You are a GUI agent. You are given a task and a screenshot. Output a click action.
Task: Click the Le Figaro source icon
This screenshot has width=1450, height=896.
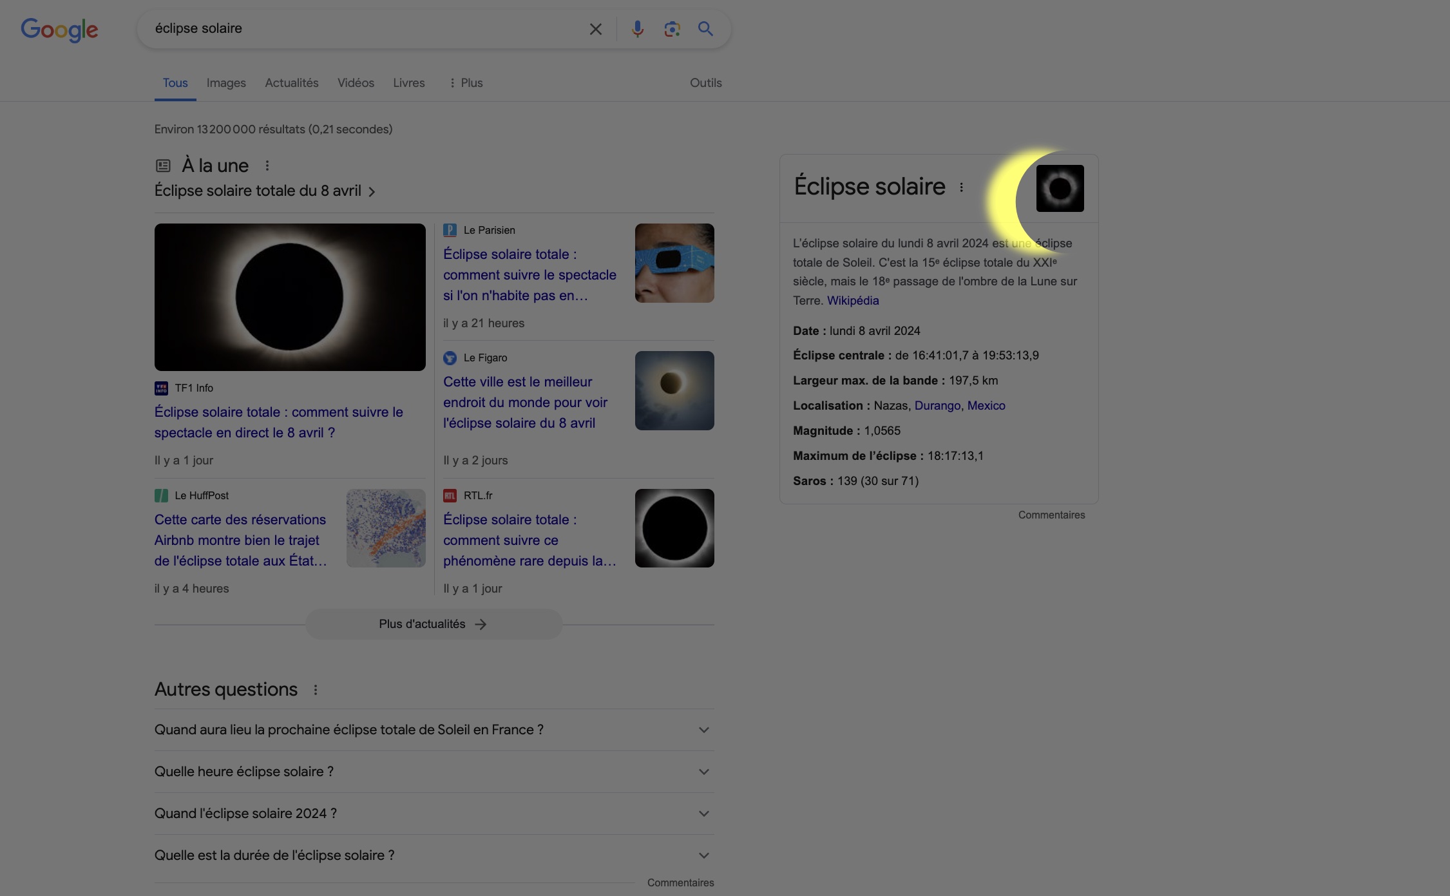[450, 357]
